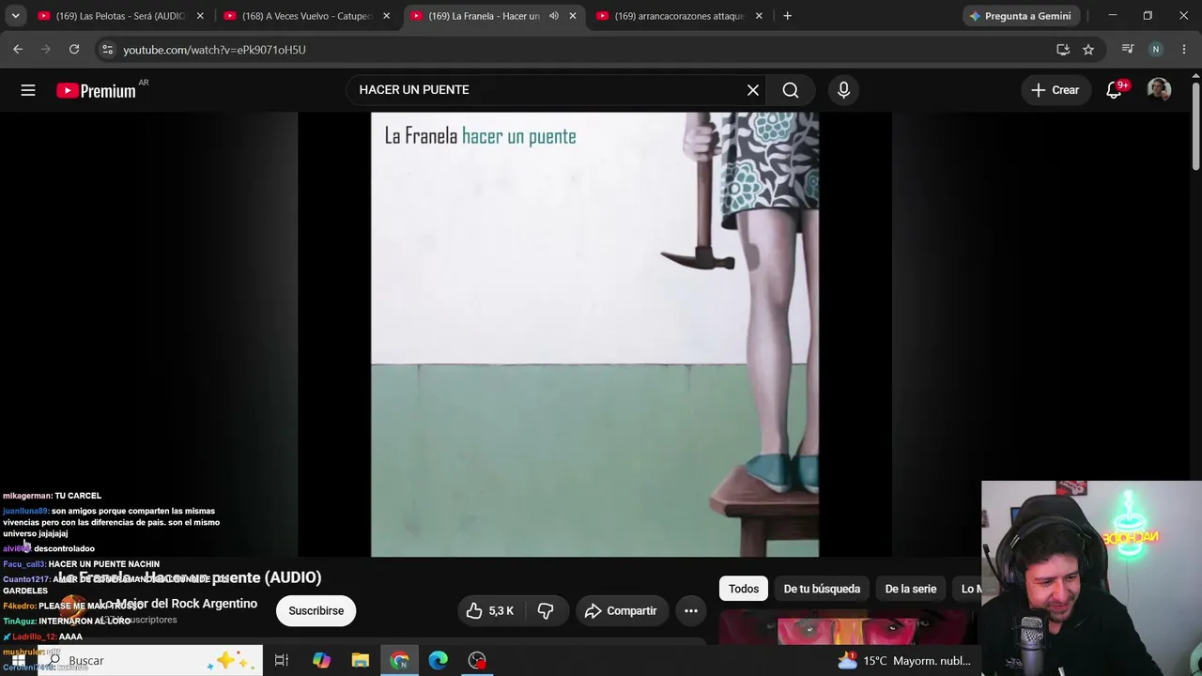Open the Crear button
This screenshot has height=676, width=1202.
[1055, 90]
